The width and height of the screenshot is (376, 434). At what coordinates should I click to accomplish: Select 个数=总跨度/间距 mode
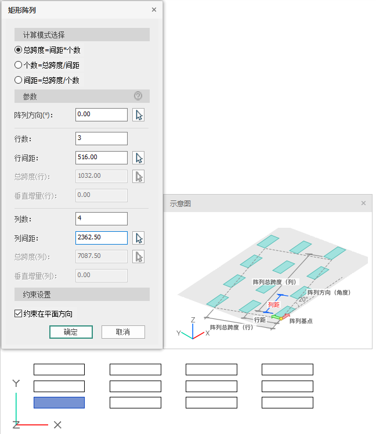(x=47, y=65)
